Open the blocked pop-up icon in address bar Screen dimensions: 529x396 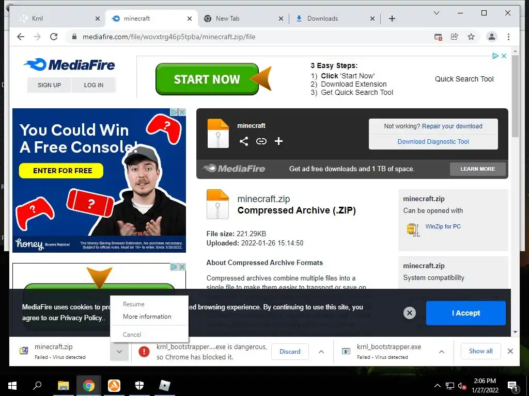(x=438, y=37)
